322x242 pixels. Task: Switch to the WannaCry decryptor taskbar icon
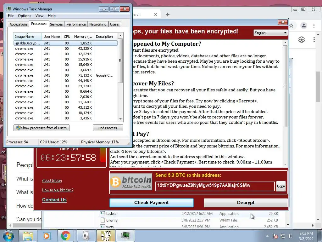106,236
